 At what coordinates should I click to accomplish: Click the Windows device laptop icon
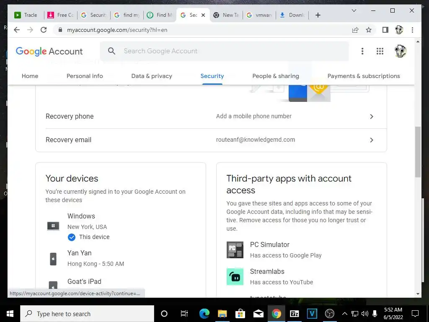pyautogui.click(x=53, y=226)
